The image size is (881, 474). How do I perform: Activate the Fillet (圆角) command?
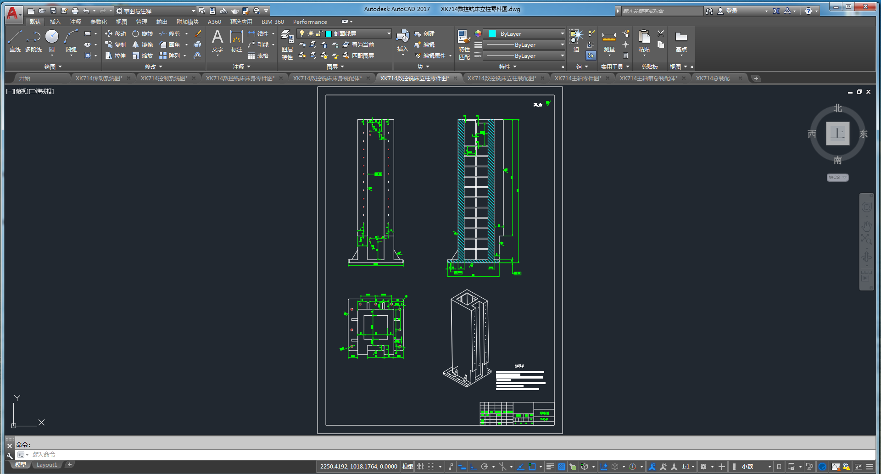(x=169, y=45)
